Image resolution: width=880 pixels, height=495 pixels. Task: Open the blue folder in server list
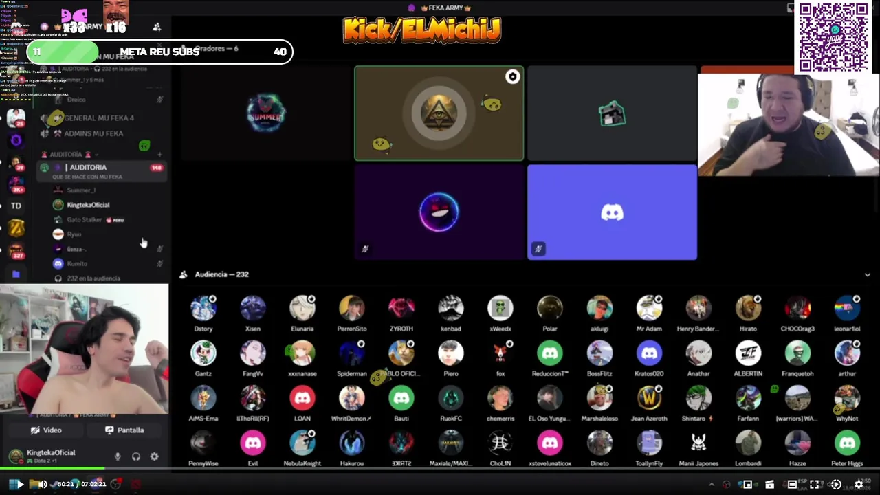pyautogui.click(x=16, y=274)
